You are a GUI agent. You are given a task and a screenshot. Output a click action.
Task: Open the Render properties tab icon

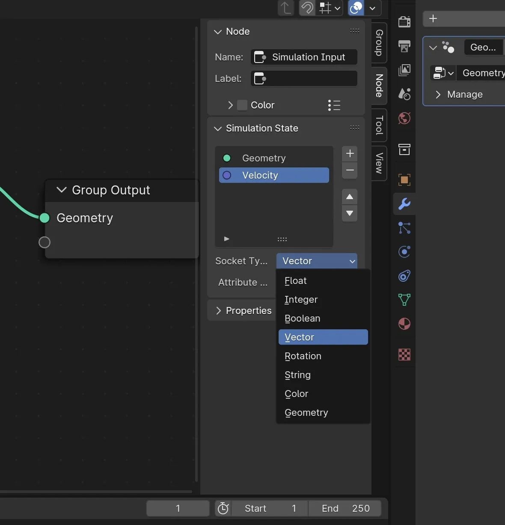point(404,21)
